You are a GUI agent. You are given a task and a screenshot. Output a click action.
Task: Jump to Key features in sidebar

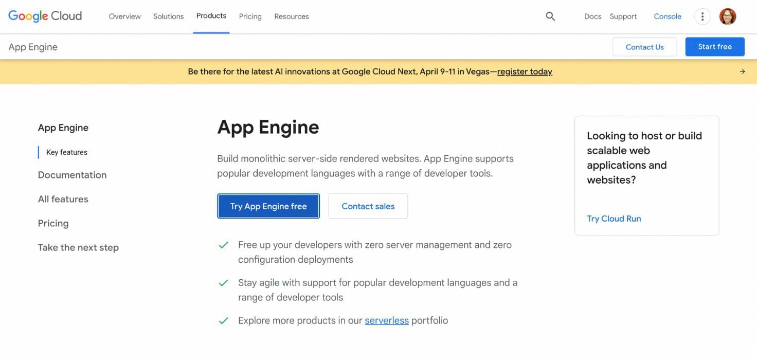tap(67, 152)
